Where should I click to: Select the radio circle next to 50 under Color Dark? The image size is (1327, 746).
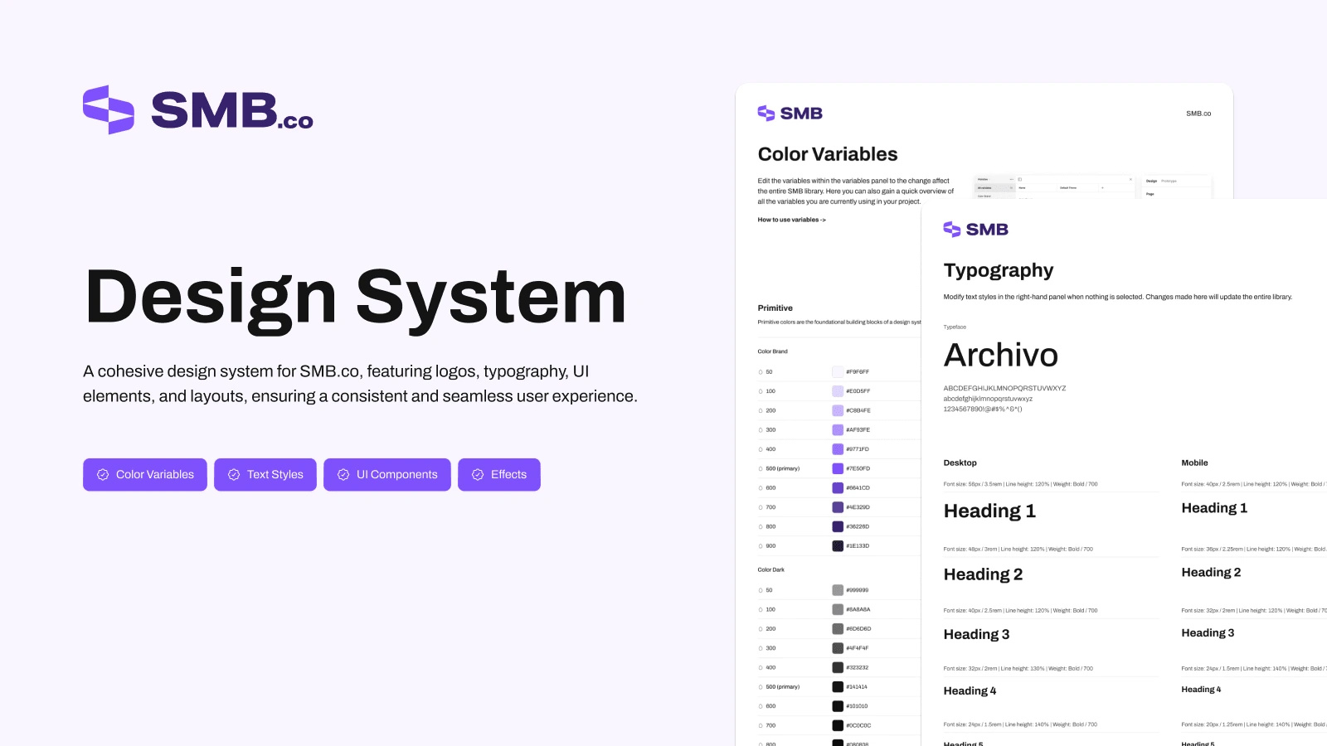761,589
